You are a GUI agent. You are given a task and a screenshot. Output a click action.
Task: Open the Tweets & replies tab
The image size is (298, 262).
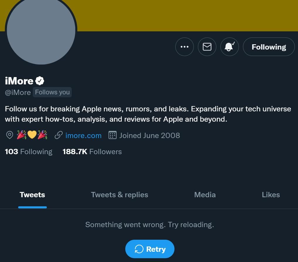(x=119, y=194)
